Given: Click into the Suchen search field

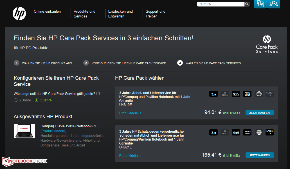Looking at the screenshot, I should (221, 4).
